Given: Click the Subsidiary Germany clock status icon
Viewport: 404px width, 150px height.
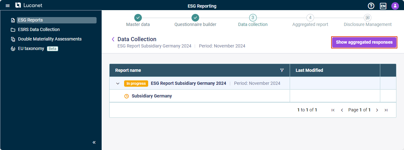Looking at the screenshot, I should 127,96.
